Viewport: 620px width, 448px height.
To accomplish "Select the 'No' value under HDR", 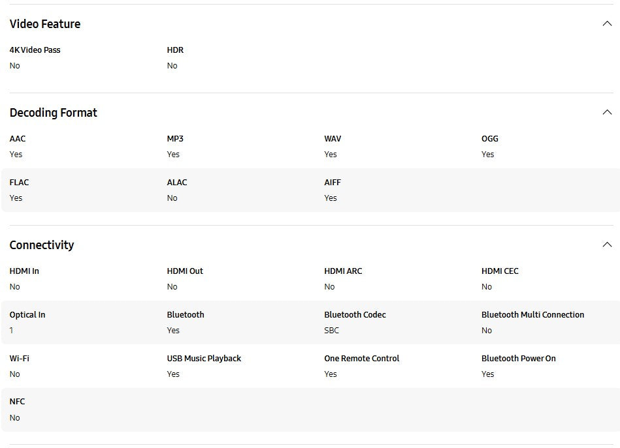I will tap(172, 66).
